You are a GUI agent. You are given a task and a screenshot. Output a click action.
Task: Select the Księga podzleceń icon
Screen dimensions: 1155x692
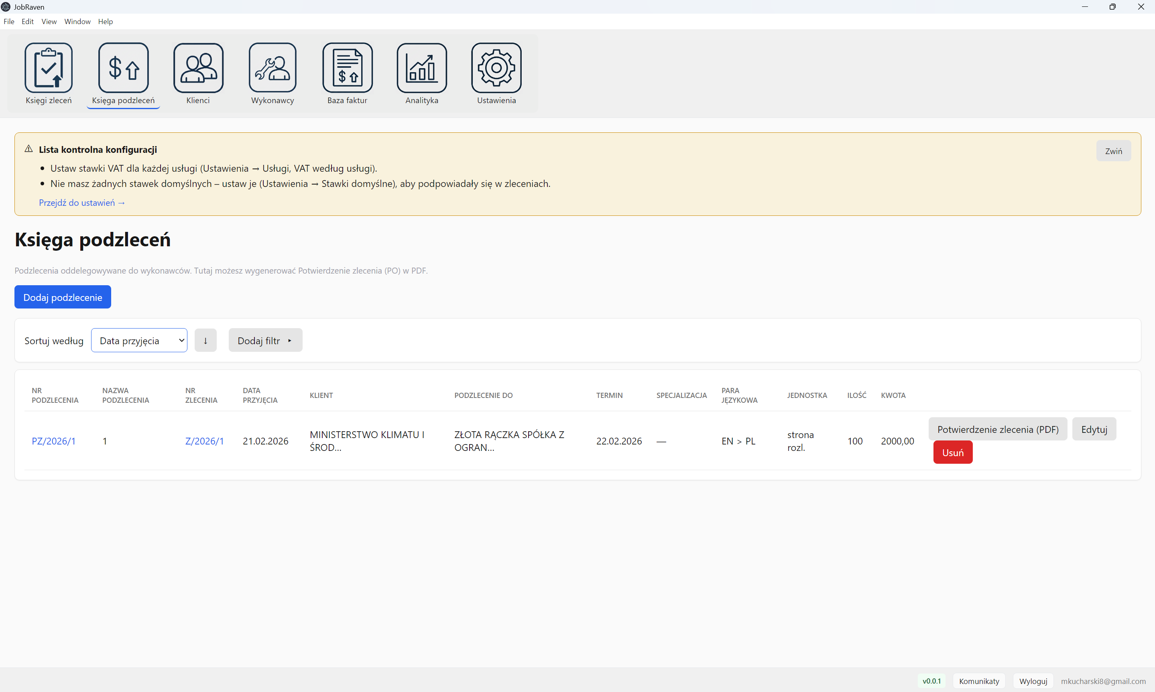[123, 68]
